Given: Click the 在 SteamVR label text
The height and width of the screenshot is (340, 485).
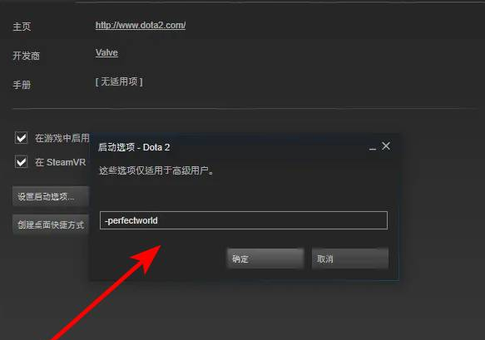Looking at the screenshot, I should click(x=61, y=162).
